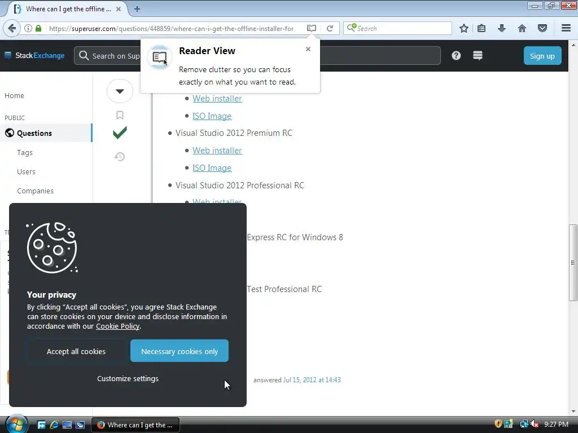Enter Reader View from address bar icon
This screenshot has height=433, width=578.
[x=312, y=28]
